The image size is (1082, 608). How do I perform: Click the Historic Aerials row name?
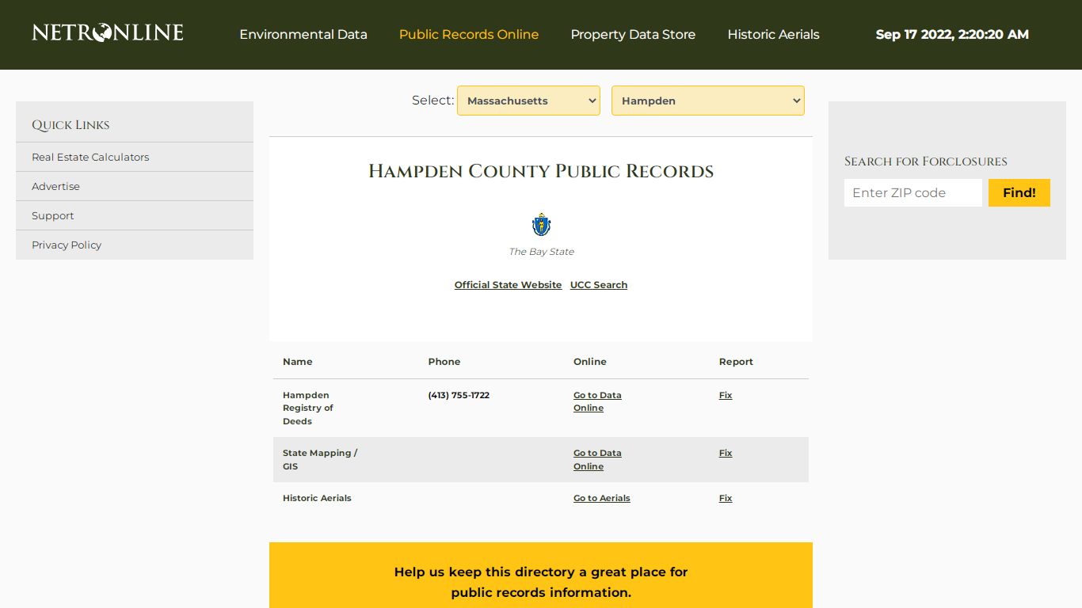[x=317, y=498]
